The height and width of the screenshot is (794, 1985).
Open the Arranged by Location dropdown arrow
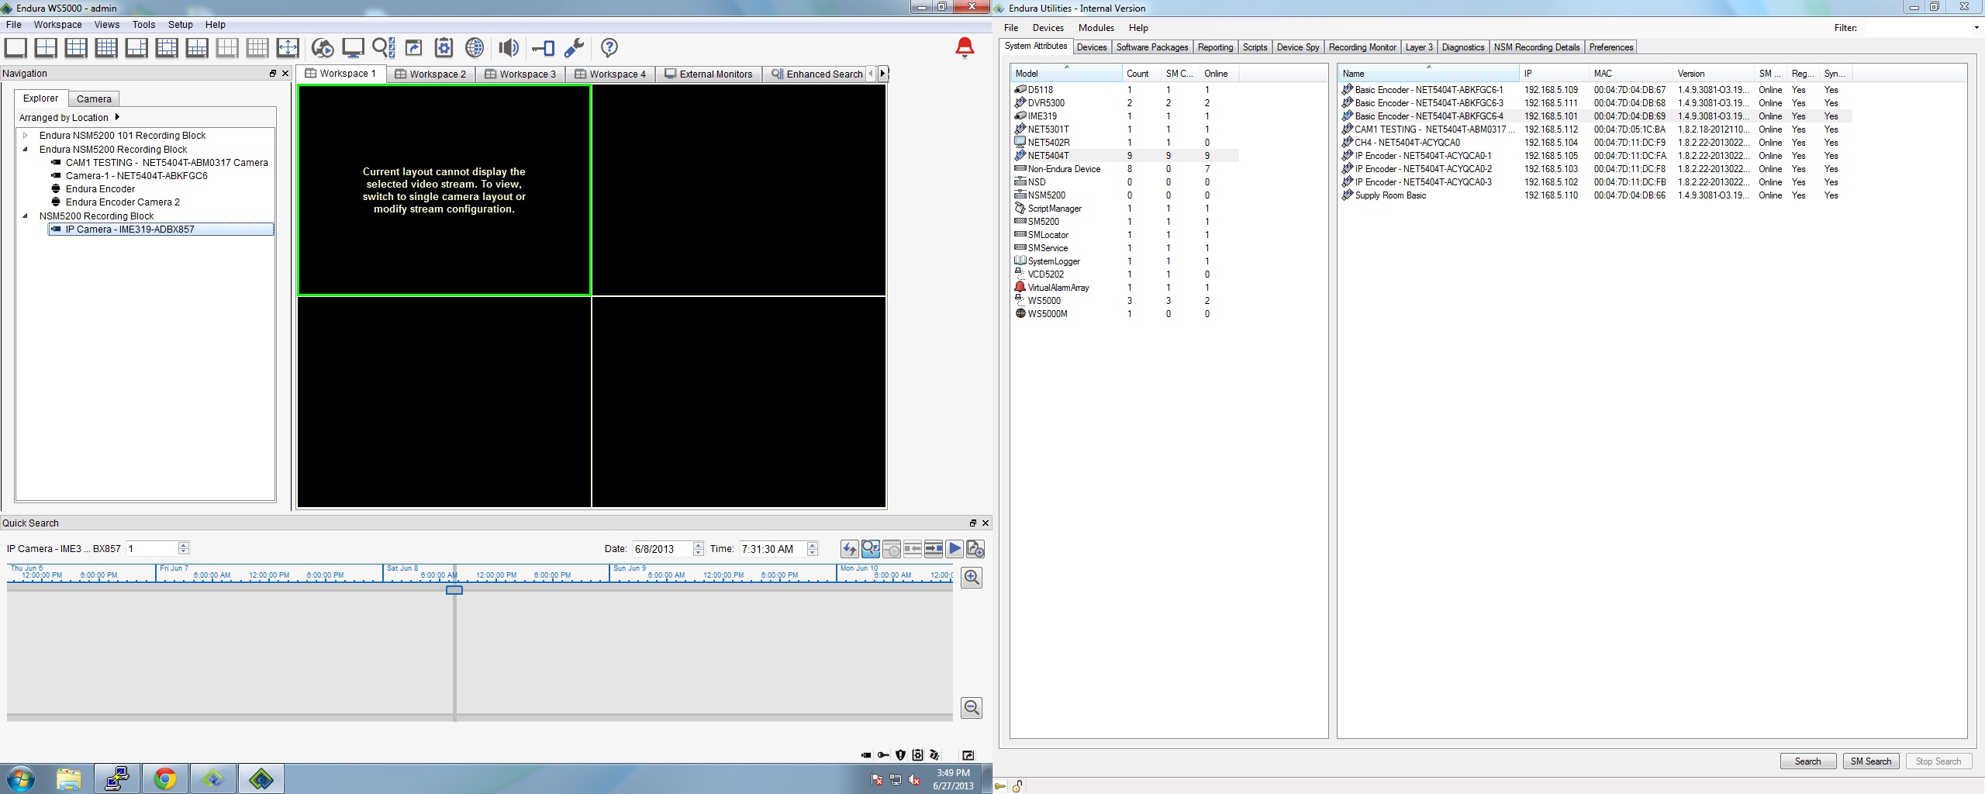pyautogui.click(x=117, y=118)
